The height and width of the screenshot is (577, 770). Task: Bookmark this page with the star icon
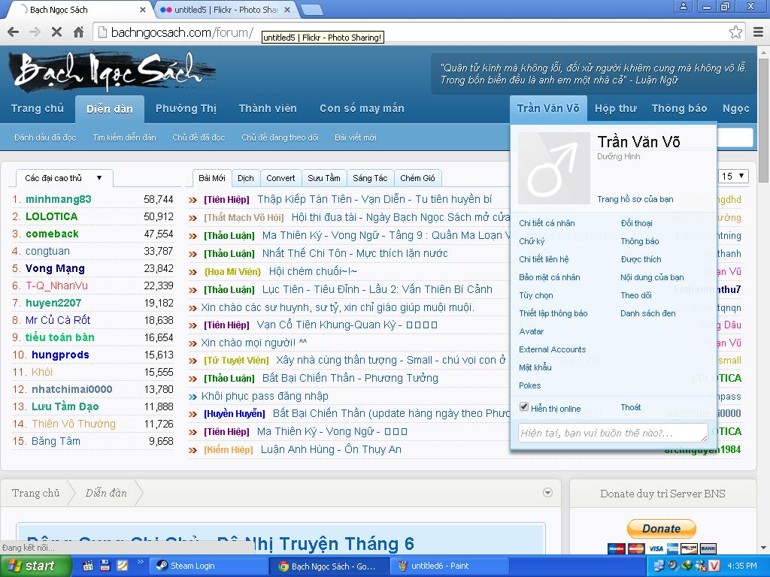pyautogui.click(x=735, y=32)
